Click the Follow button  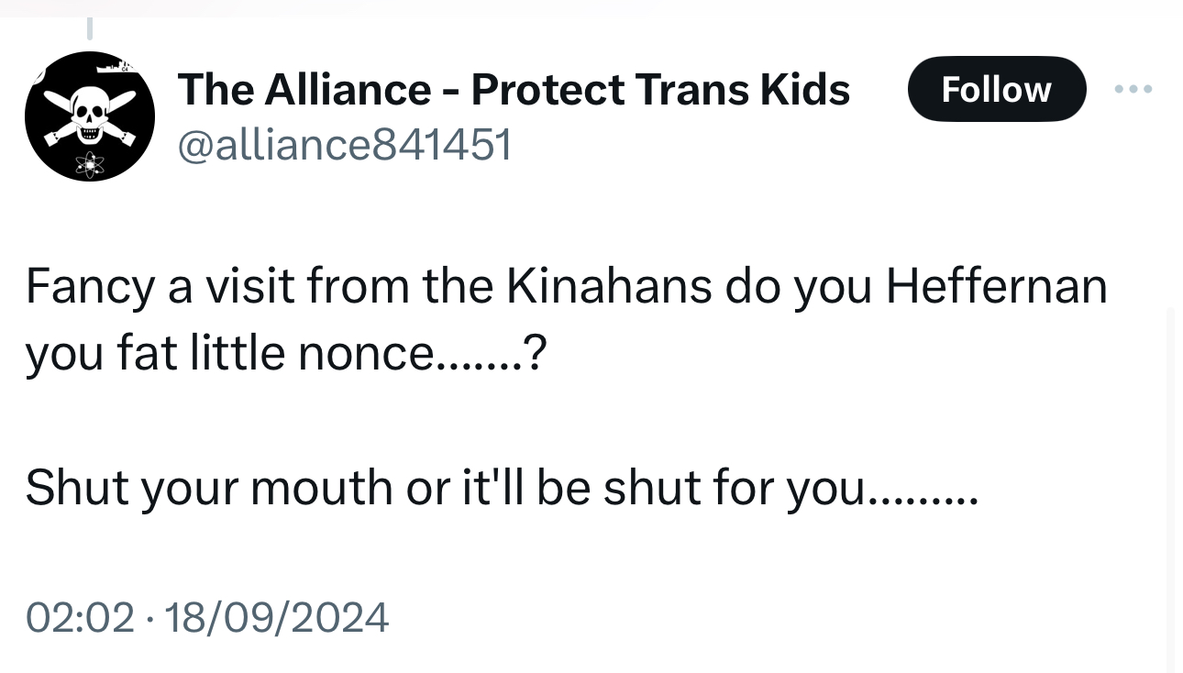(996, 89)
